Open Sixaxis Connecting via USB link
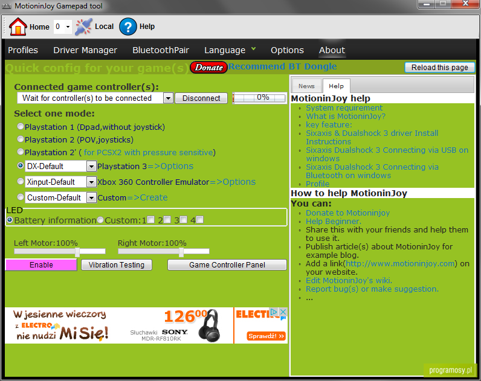This screenshot has width=481, height=381. [x=387, y=154]
